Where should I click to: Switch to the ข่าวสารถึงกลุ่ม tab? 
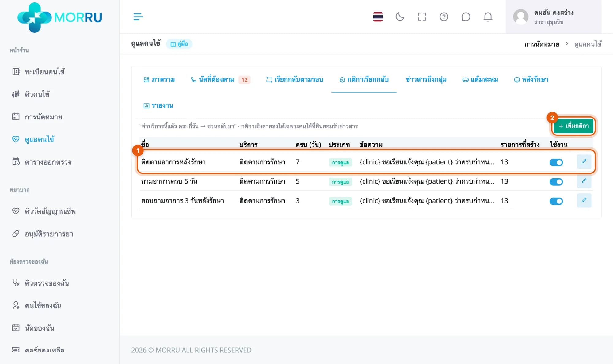[426, 80]
